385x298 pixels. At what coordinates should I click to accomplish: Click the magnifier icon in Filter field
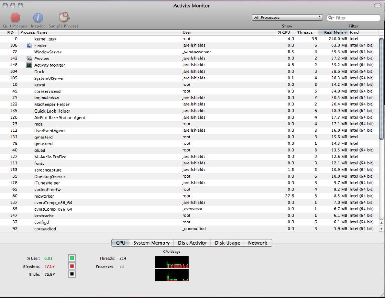(331, 18)
